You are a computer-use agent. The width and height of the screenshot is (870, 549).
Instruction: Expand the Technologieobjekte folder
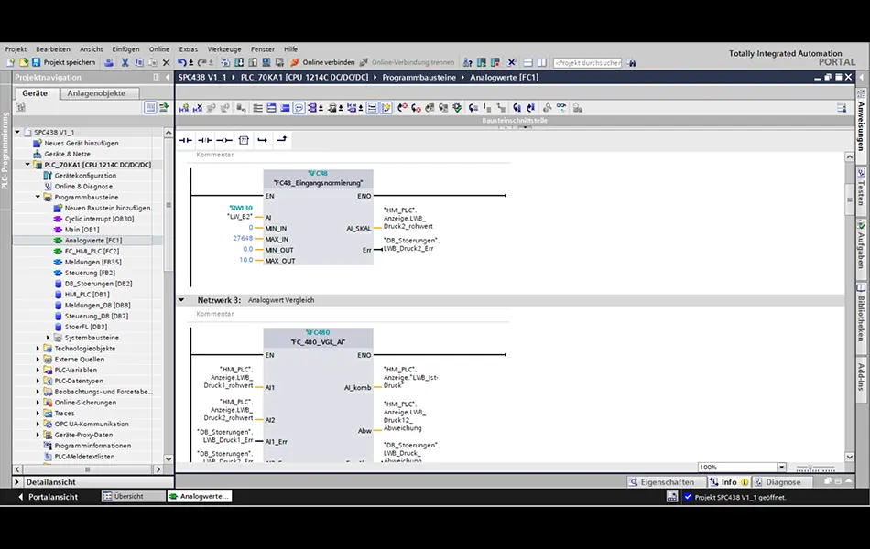(x=38, y=349)
